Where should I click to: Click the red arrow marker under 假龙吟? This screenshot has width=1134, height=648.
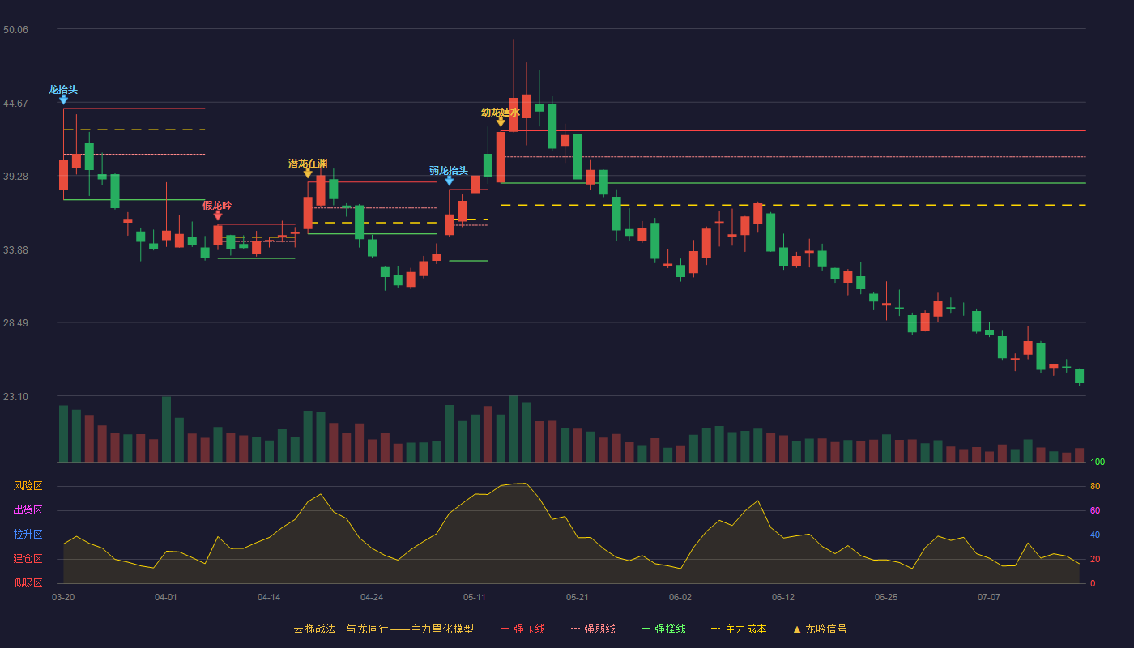pos(217,215)
